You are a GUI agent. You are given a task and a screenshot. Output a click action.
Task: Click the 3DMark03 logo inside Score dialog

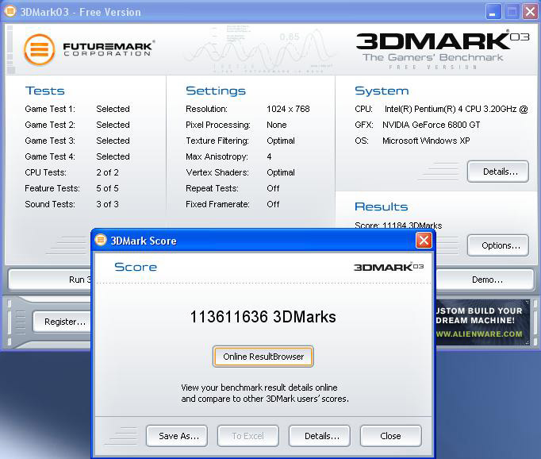coord(388,267)
